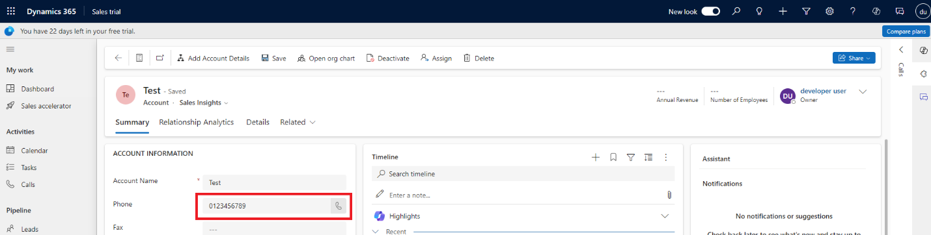Click the open in new window icon
Image resolution: width=931 pixels, height=235 pixels.
click(160, 58)
